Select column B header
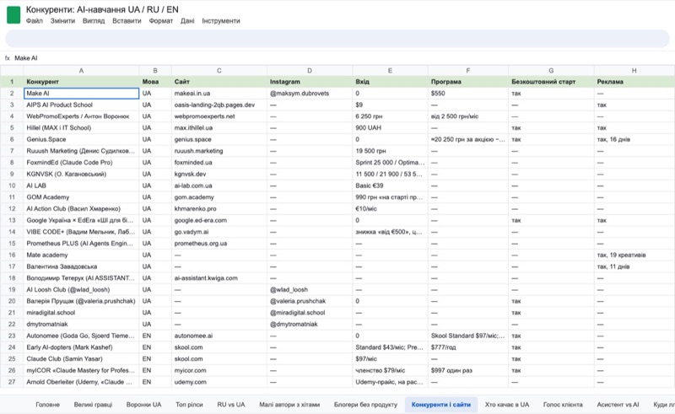The image size is (675, 414). click(x=155, y=71)
